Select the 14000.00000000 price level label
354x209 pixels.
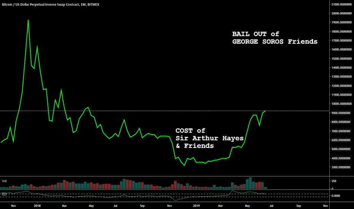click(x=341, y=68)
